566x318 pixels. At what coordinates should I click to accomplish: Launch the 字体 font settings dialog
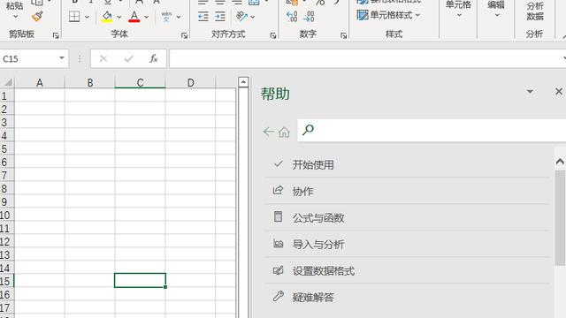185,35
